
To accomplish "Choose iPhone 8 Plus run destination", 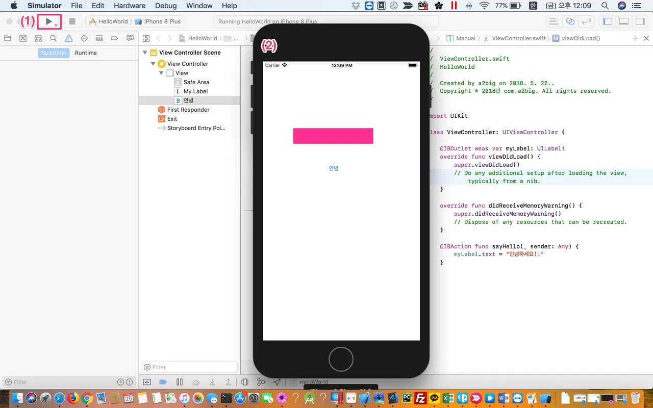I will (158, 22).
